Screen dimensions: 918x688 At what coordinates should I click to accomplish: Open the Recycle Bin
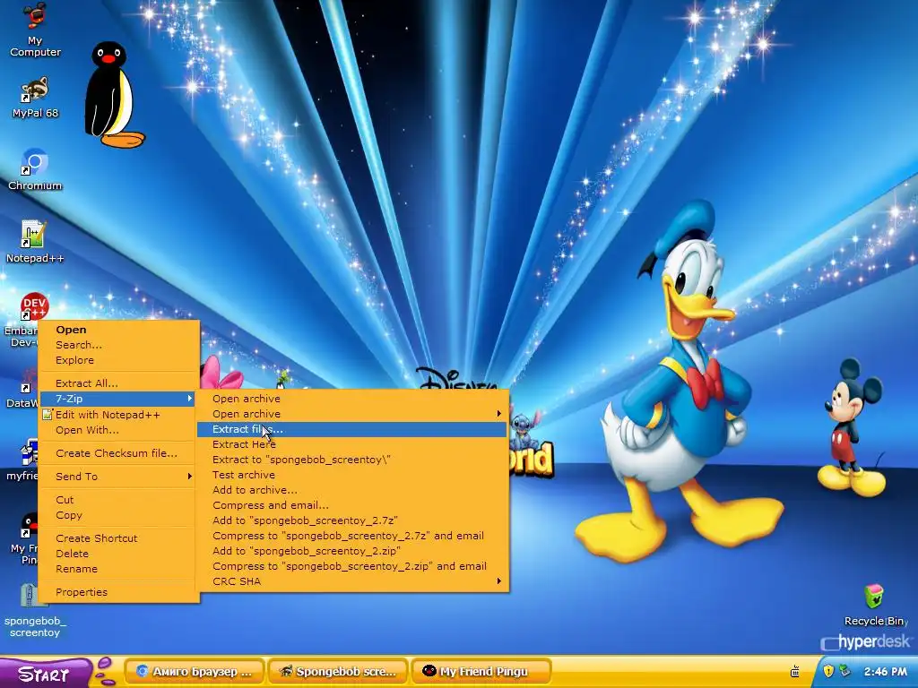875,605
